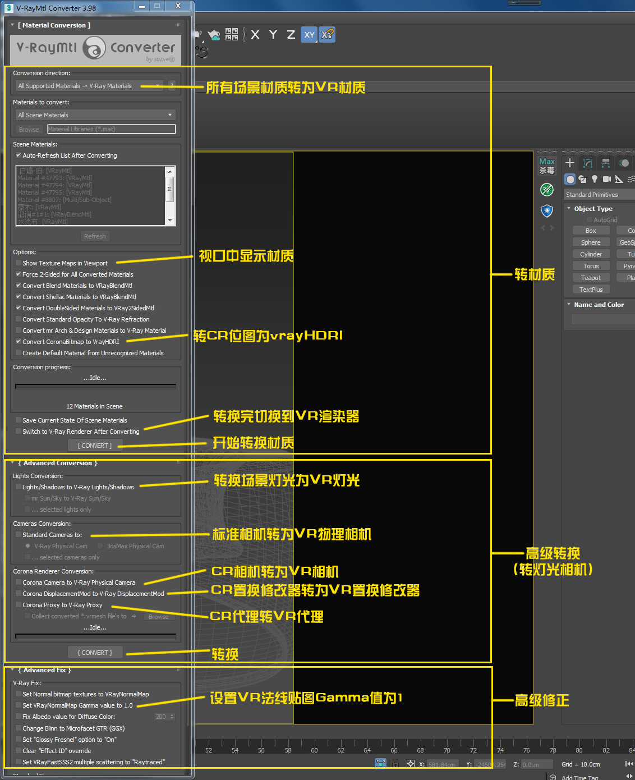Select the XY plane constraint button
This screenshot has height=780, width=635.
click(x=309, y=35)
